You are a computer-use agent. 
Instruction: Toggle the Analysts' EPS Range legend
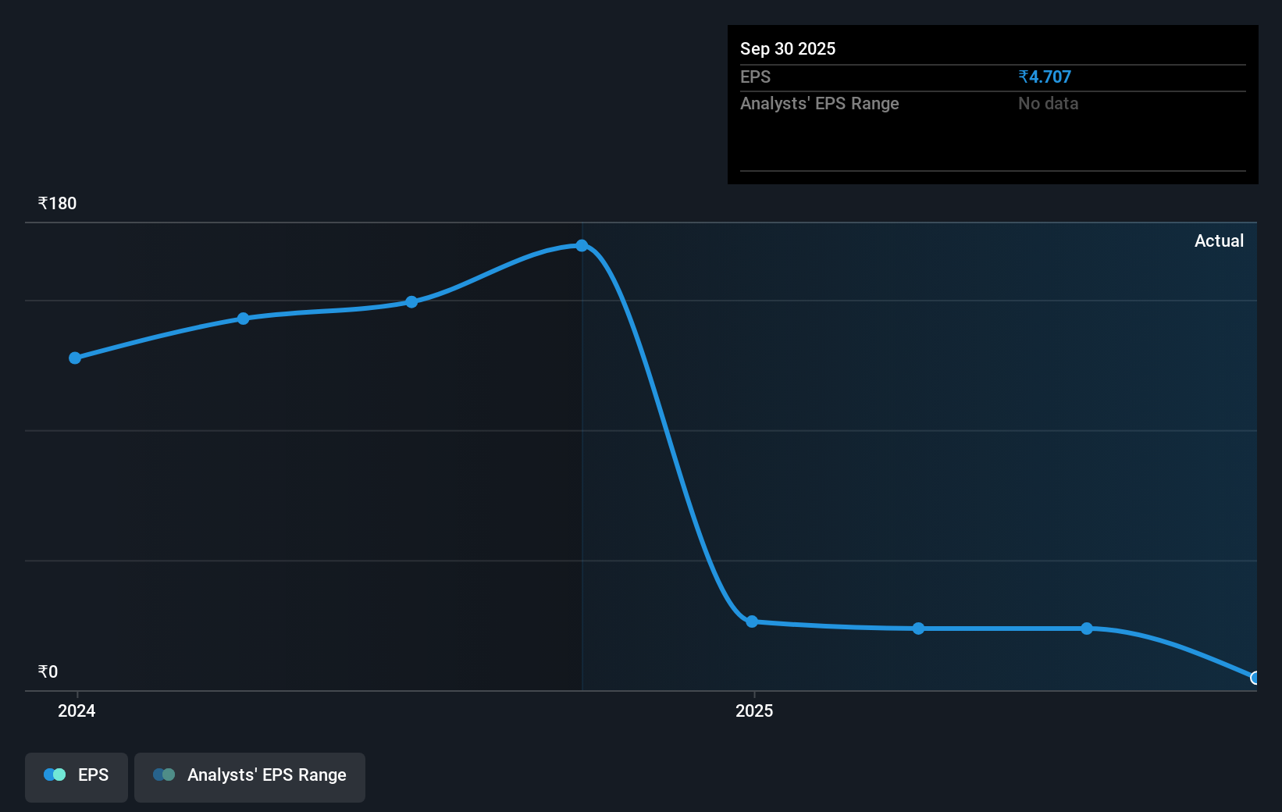[250, 777]
